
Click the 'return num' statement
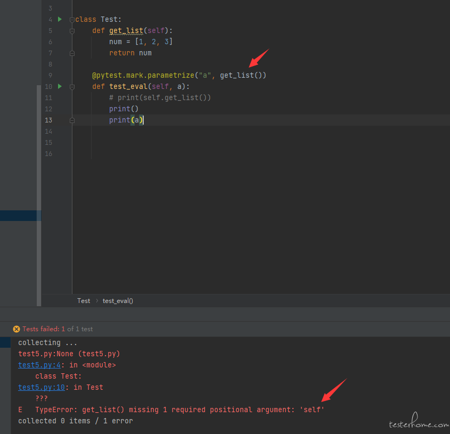tap(130, 53)
